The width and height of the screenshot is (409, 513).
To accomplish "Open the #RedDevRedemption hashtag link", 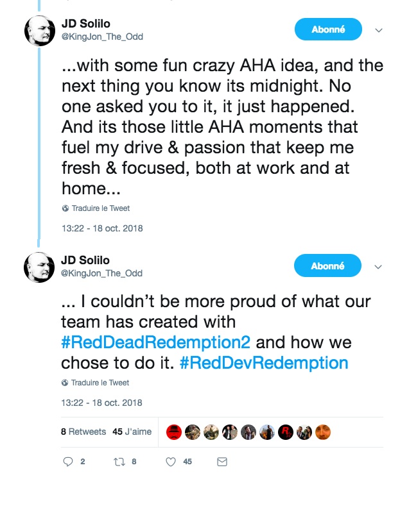I will (264, 363).
